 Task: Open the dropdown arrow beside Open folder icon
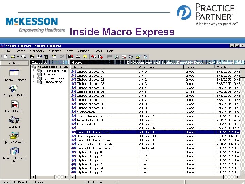[x=18, y=57]
